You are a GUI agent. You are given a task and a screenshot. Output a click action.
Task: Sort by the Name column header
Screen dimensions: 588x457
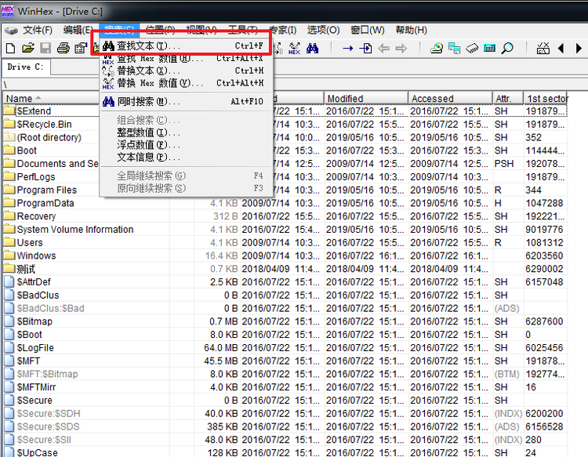pyautogui.click(x=52, y=98)
